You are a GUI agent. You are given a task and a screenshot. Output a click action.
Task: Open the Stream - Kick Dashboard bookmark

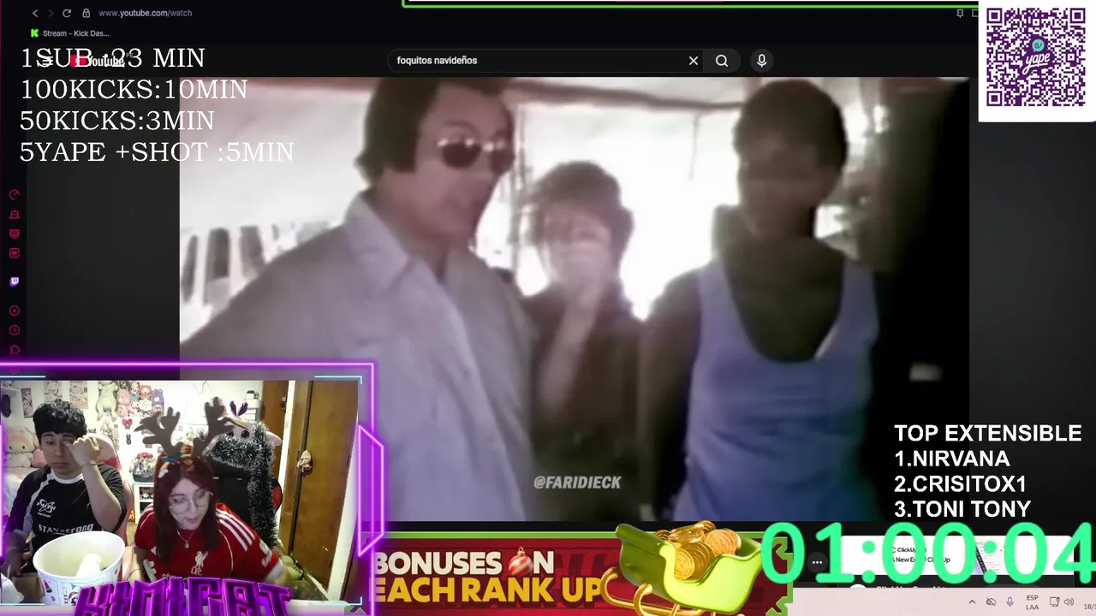pos(69,33)
